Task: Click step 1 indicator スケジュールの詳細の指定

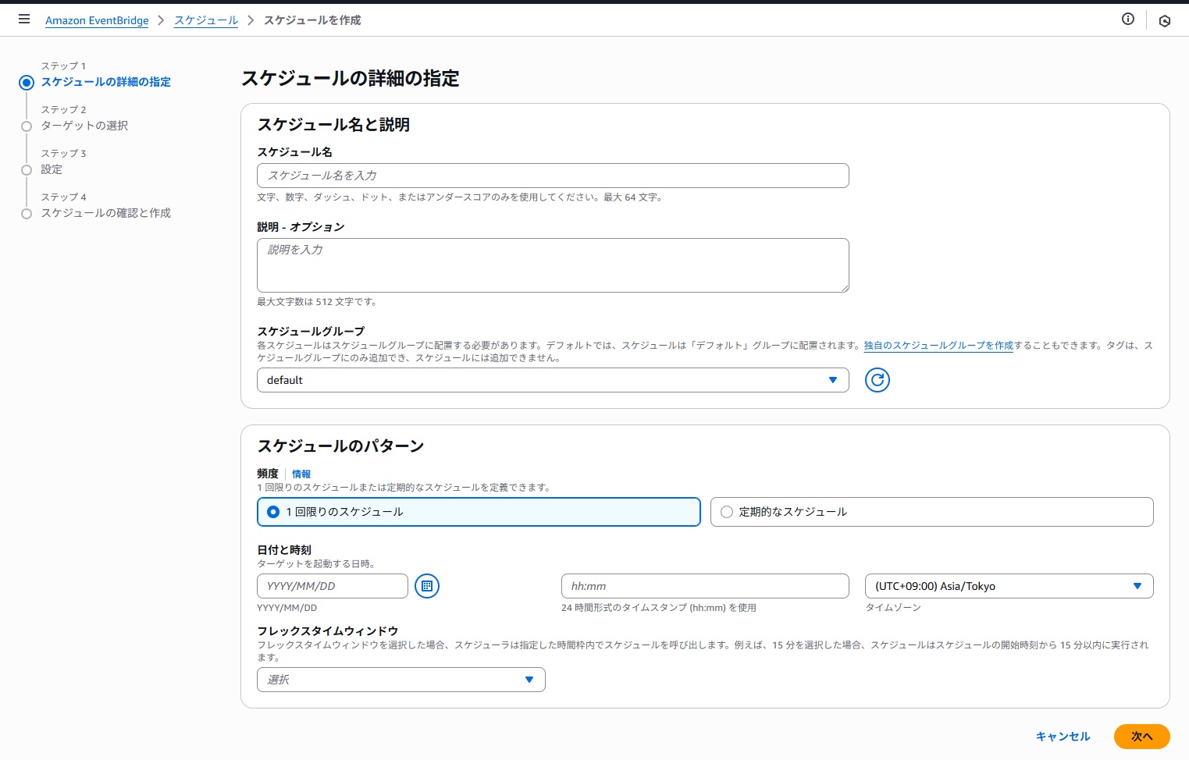Action: pyautogui.click(x=105, y=82)
